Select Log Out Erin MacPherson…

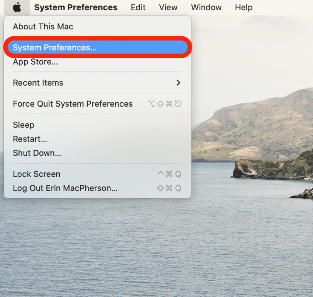98,188
